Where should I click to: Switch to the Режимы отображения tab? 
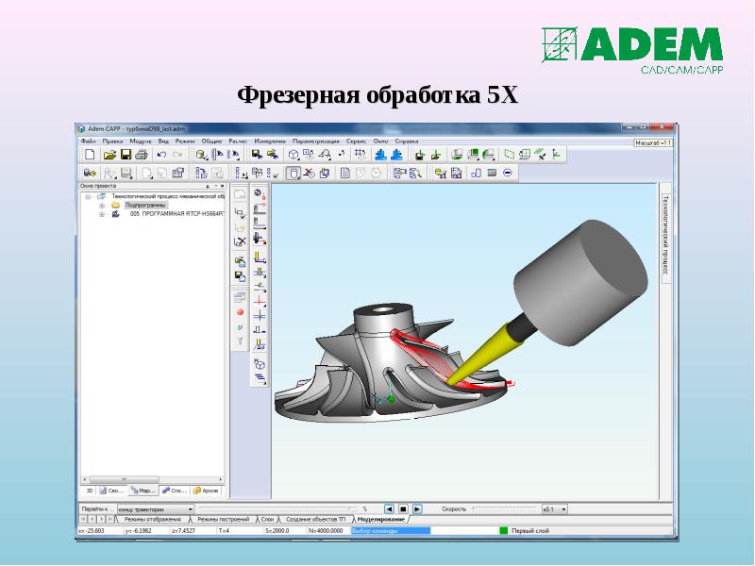[153, 520]
